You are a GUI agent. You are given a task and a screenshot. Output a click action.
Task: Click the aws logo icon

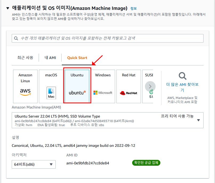25,92
